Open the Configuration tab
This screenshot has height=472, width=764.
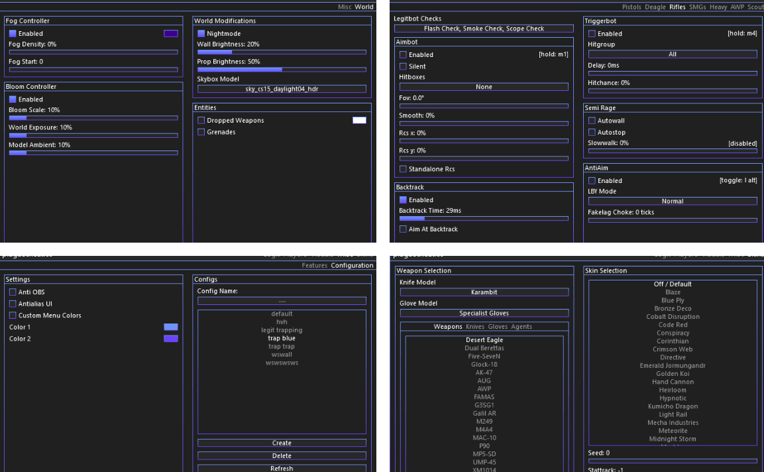[353, 266]
